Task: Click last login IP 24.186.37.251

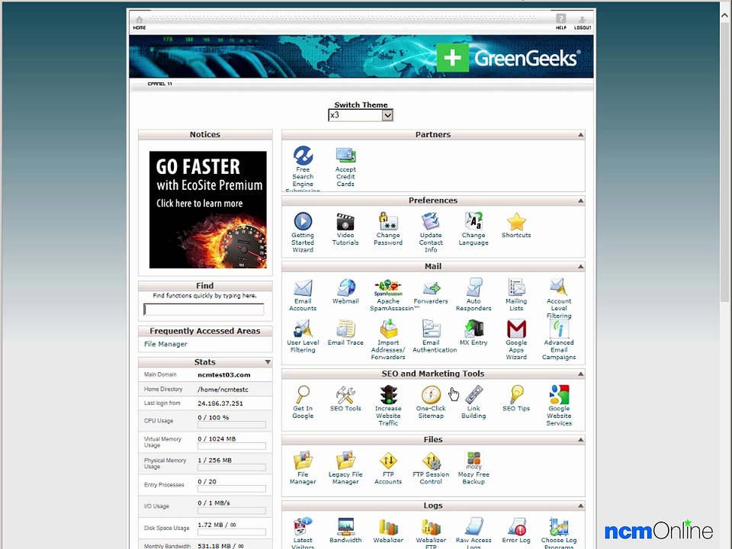Action: tap(220, 403)
